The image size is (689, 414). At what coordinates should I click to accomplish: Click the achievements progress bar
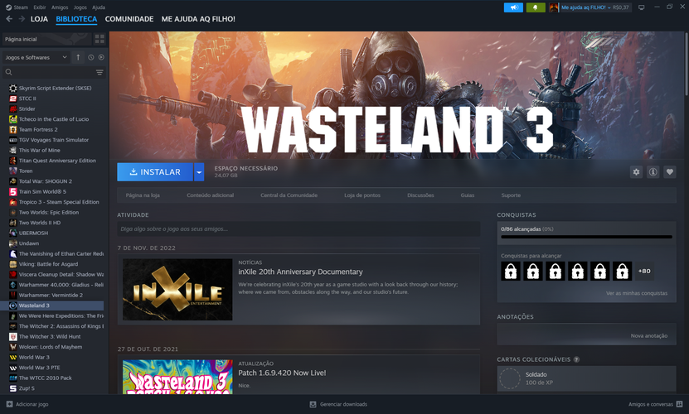586,237
